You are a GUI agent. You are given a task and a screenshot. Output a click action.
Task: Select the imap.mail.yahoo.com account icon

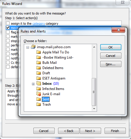pos(33,47)
